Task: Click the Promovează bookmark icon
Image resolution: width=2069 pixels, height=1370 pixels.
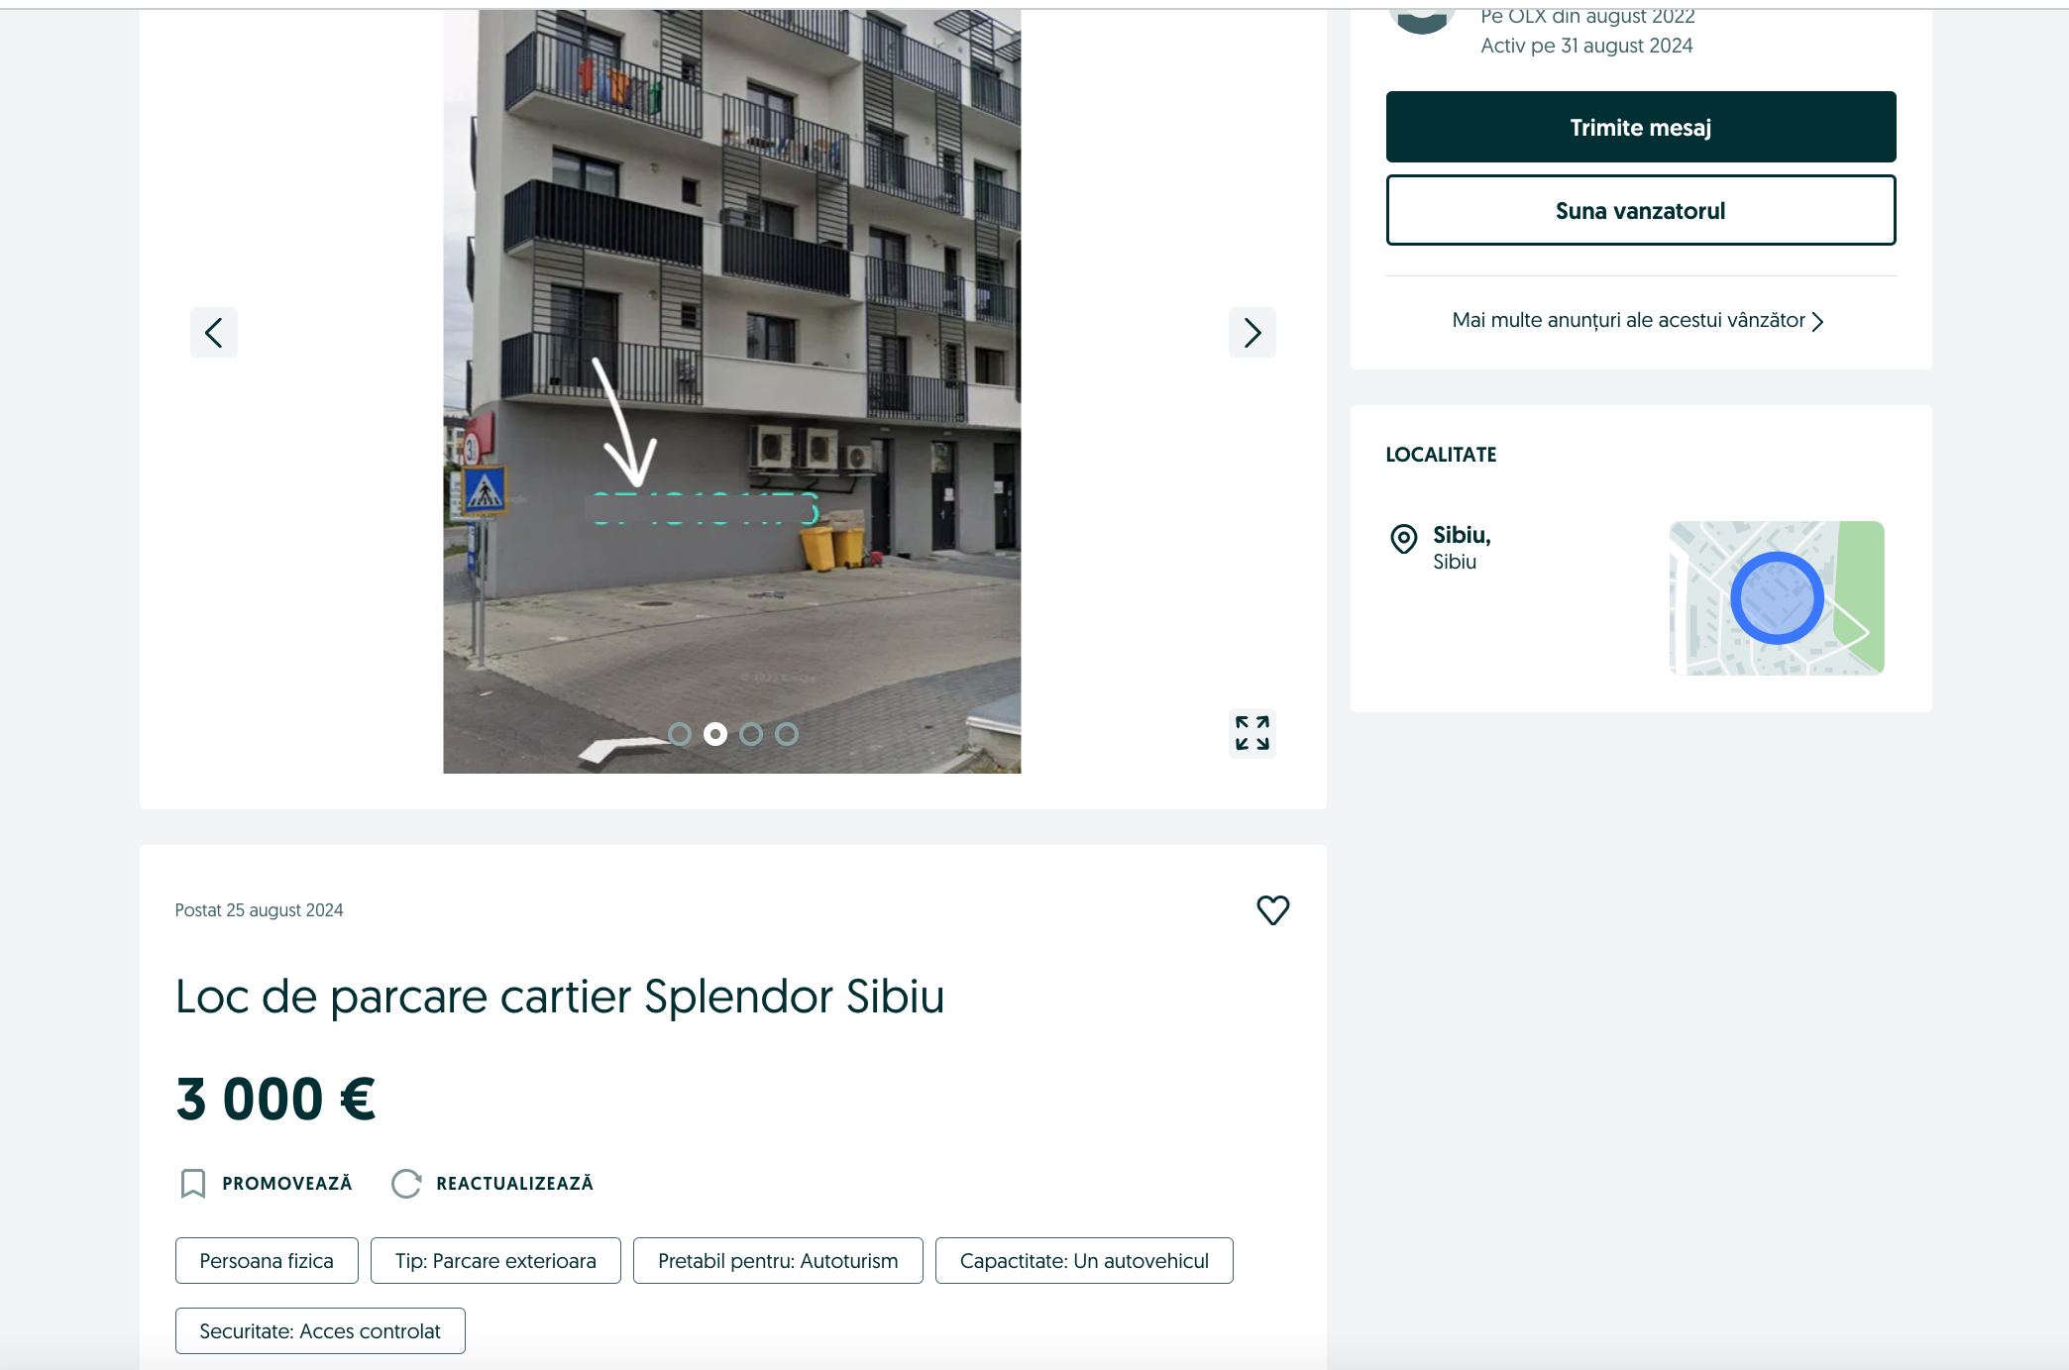Action: [193, 1183]
